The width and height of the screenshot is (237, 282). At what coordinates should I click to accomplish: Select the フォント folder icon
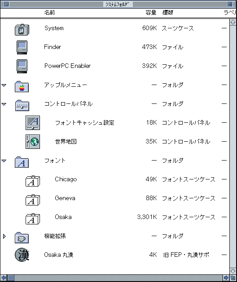click(22, 162)
